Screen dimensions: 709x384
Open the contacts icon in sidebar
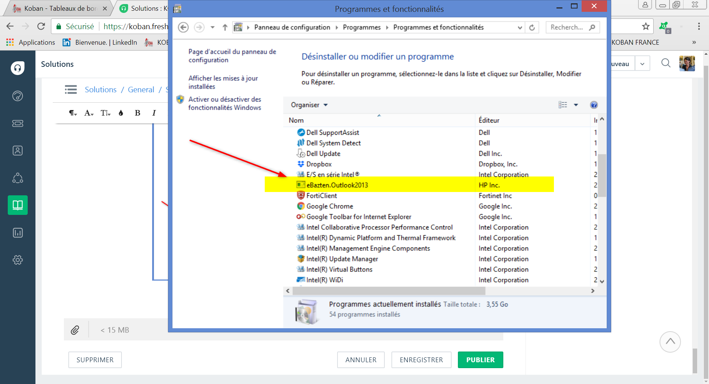click(x=17, y=151)
